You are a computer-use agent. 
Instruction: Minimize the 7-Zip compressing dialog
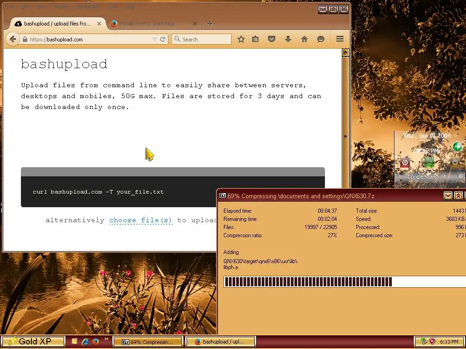click(448, 195)
